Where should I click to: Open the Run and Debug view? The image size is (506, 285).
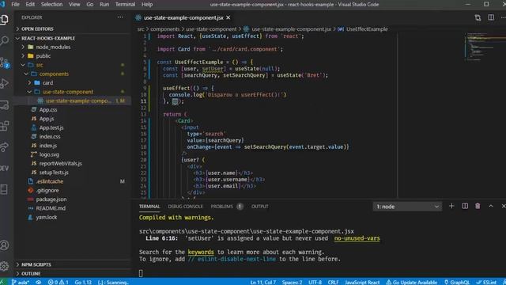coord(5,83)
